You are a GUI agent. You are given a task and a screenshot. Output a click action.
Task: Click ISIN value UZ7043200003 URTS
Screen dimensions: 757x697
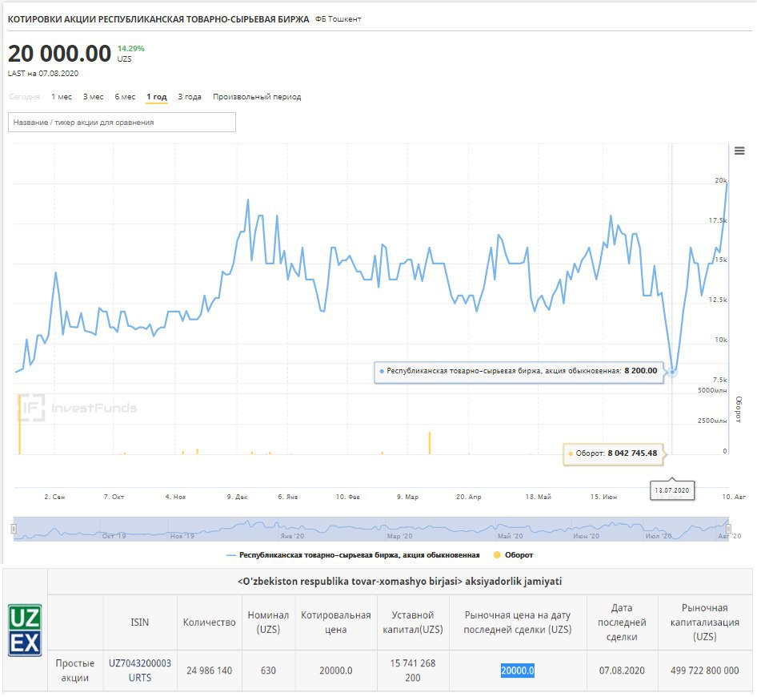[x=140, y=671]
